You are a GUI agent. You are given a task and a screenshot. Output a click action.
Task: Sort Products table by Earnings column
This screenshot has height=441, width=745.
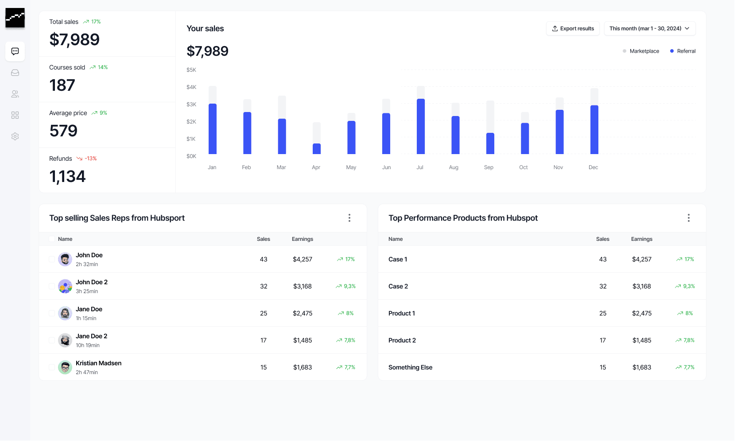click(x=642, y=239)
